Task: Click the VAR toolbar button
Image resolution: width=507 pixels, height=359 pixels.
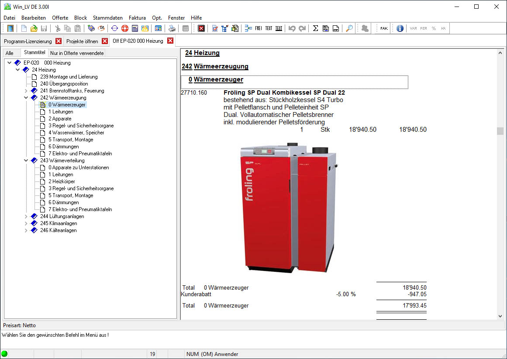Action: (413, 28)
